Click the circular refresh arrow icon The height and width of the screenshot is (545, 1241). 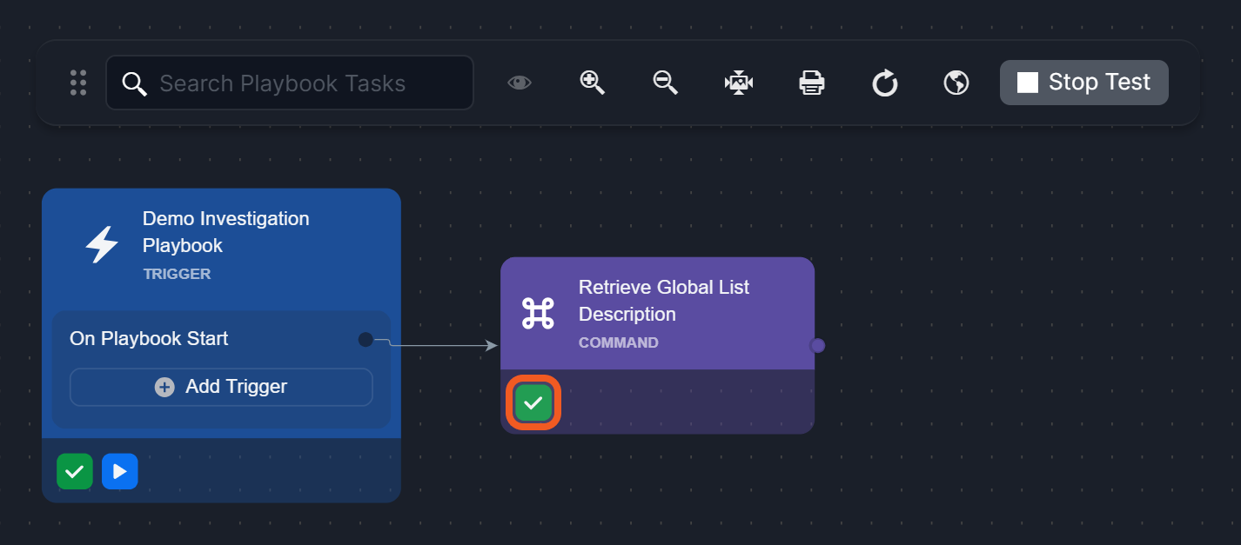coord(884,83)
